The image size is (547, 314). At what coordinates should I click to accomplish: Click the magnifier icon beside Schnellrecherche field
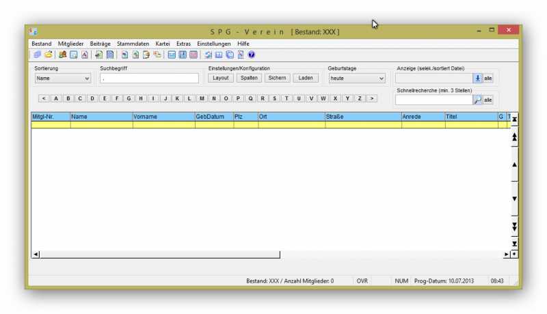(477, 100)
